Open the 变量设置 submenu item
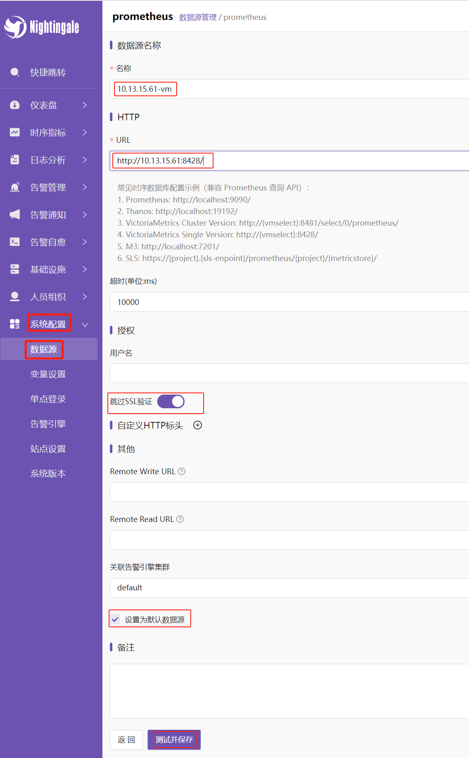469x758 pixels. 48,374
